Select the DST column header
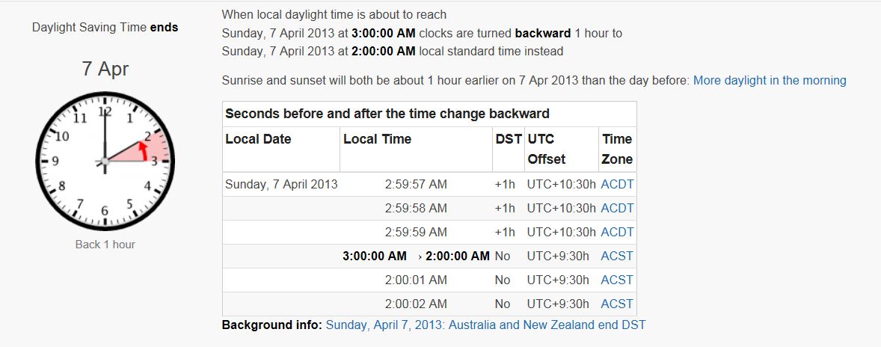 click(x=509, y=139)
